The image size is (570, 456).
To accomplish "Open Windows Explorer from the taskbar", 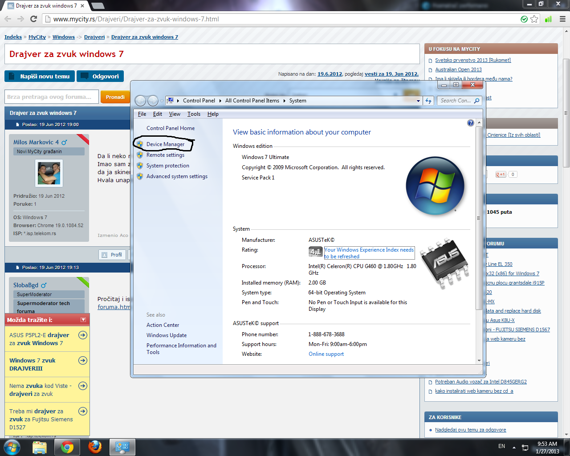I will [x=40, y=447].
